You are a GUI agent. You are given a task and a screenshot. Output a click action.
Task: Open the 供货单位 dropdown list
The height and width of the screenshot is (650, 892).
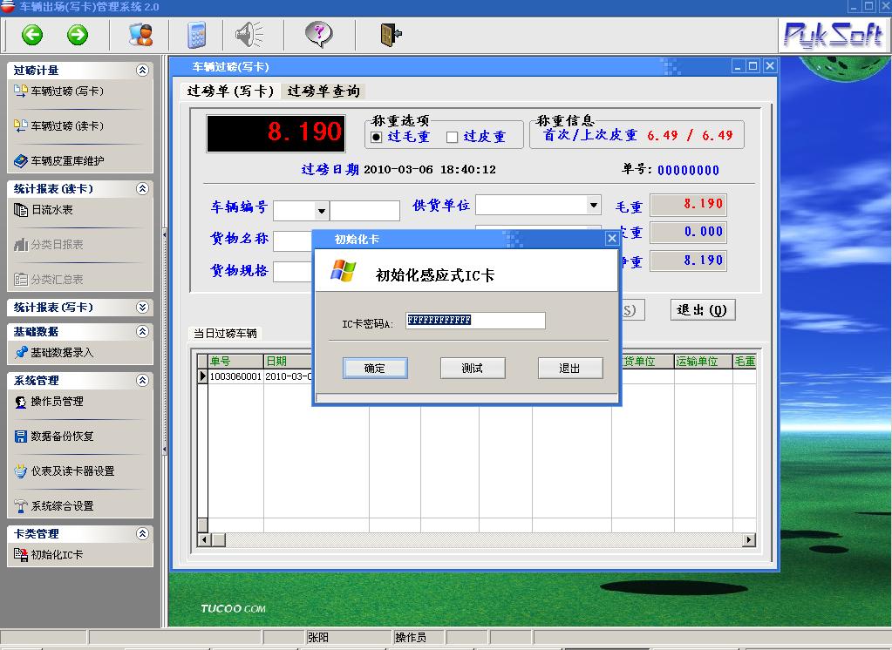594,206
